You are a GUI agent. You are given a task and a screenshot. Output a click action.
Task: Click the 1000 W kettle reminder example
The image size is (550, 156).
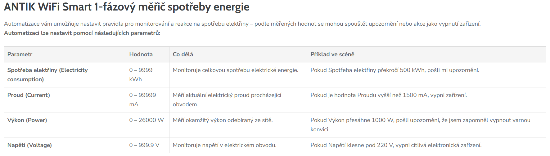pos(420,125)
